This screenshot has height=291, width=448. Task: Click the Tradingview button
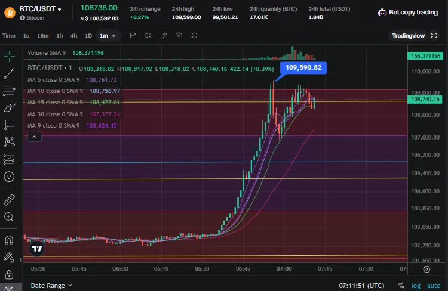pos(409,35)
